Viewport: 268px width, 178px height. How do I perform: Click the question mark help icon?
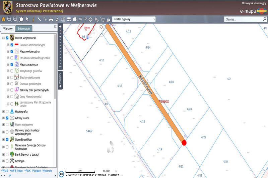(85, 19)
